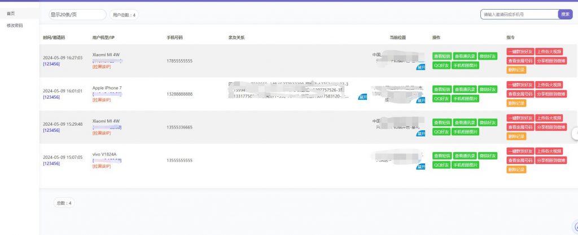Click the 总数：4 footer badge
The image size is (578, 235).
point(63,203)
